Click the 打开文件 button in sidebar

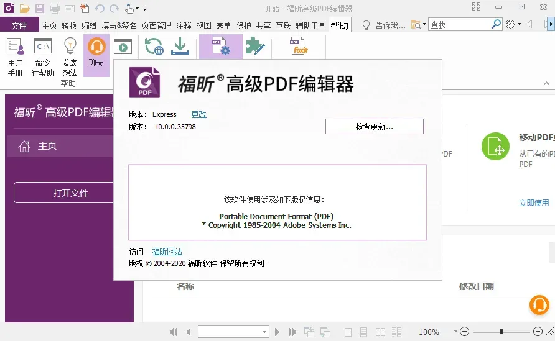(70, 193)
